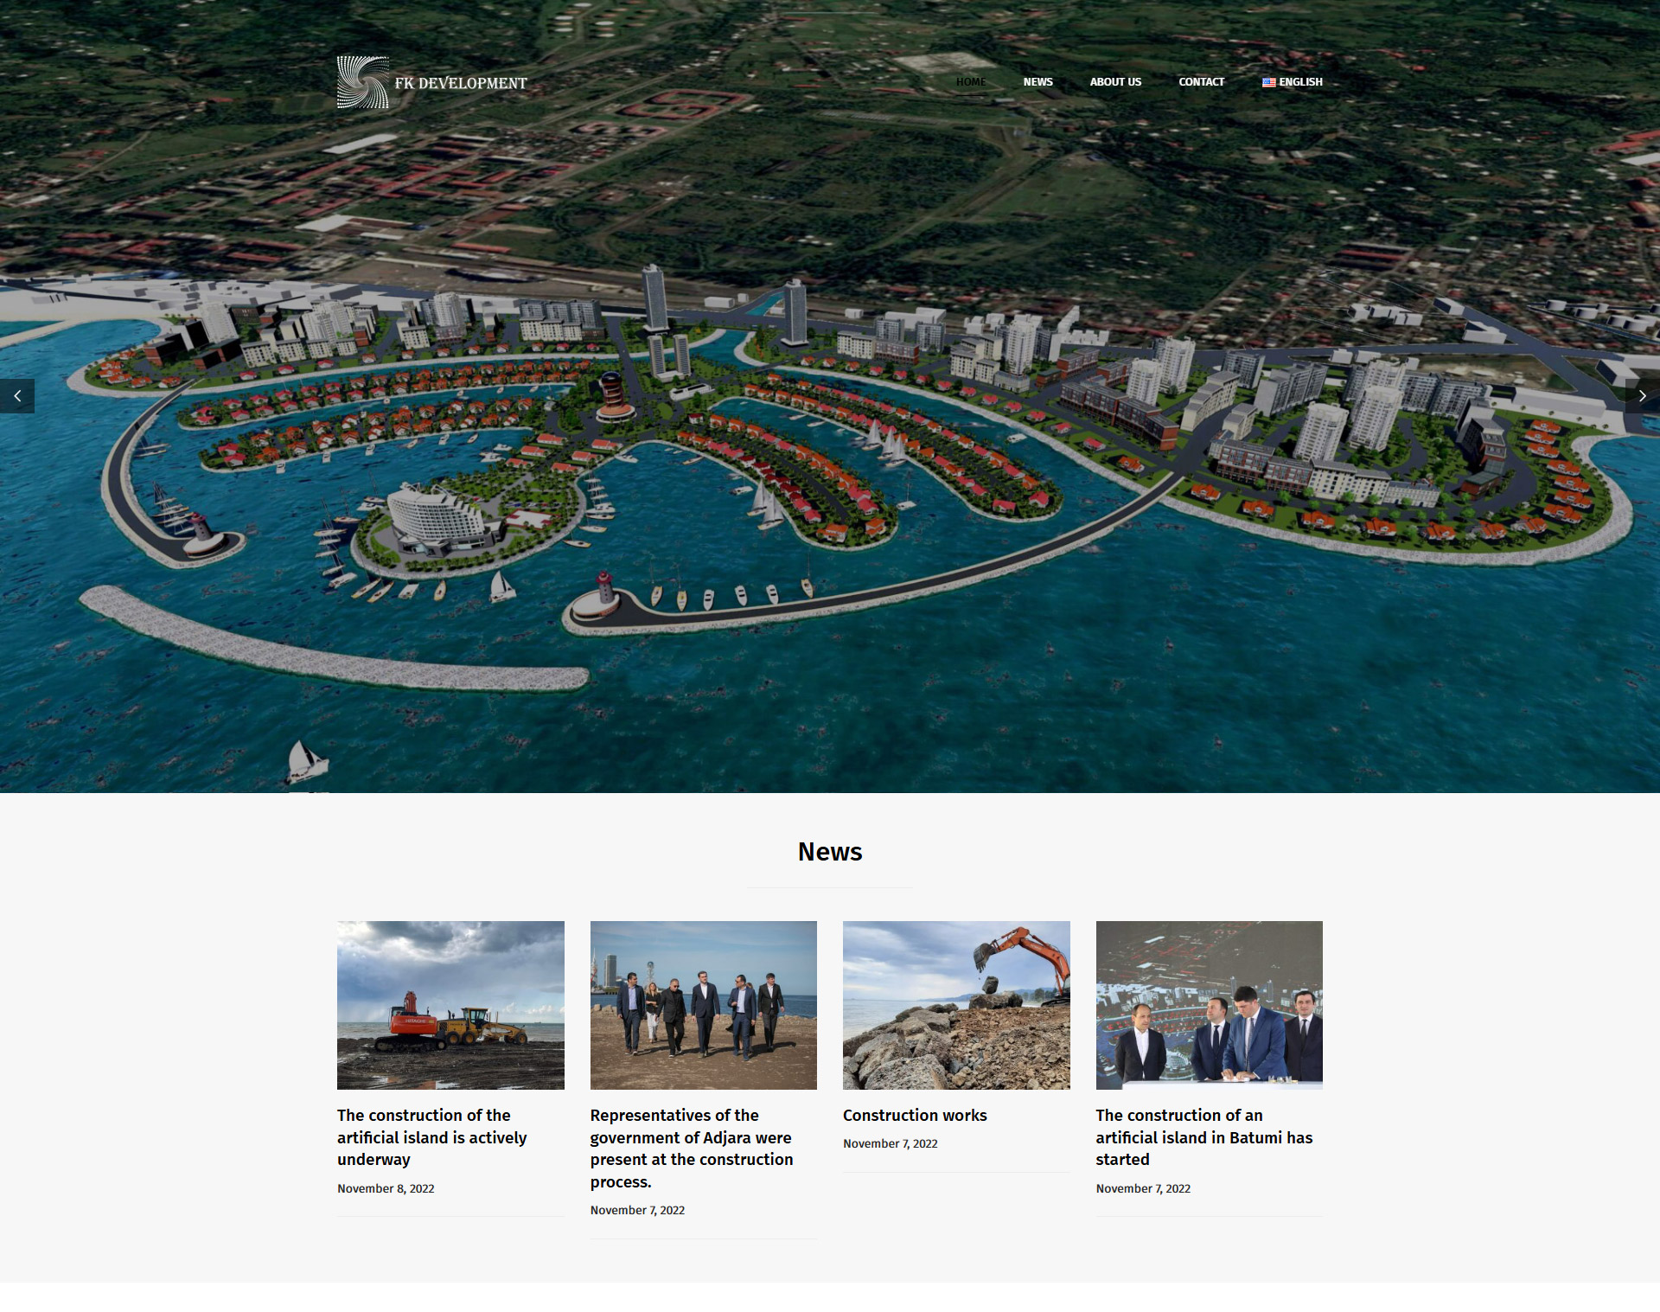The height and width of the screenshot is (1312, 1660).
Task: Click date under the Adjara government article
Action: 637,1210
